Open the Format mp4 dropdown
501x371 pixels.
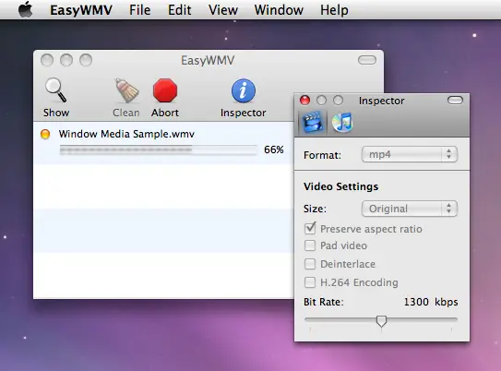tap(410, 155)
